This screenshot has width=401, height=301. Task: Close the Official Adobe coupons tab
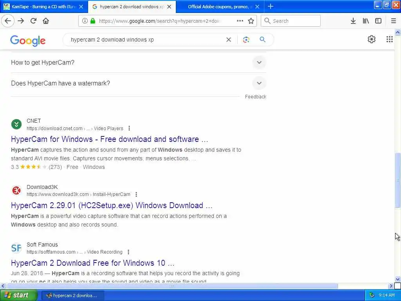pyautogui.click(x=257, y=7)
